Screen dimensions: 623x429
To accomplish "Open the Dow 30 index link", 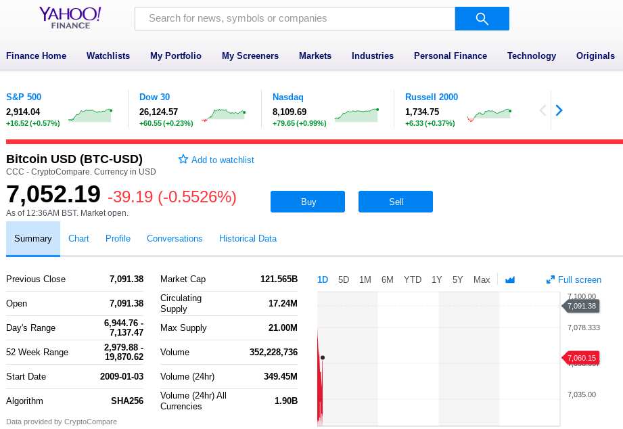I will [x=154, y=97].
